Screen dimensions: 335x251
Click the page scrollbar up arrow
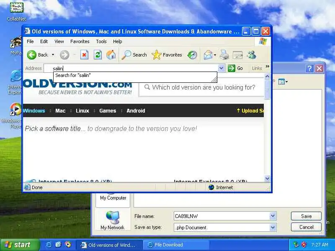(267, 76)
